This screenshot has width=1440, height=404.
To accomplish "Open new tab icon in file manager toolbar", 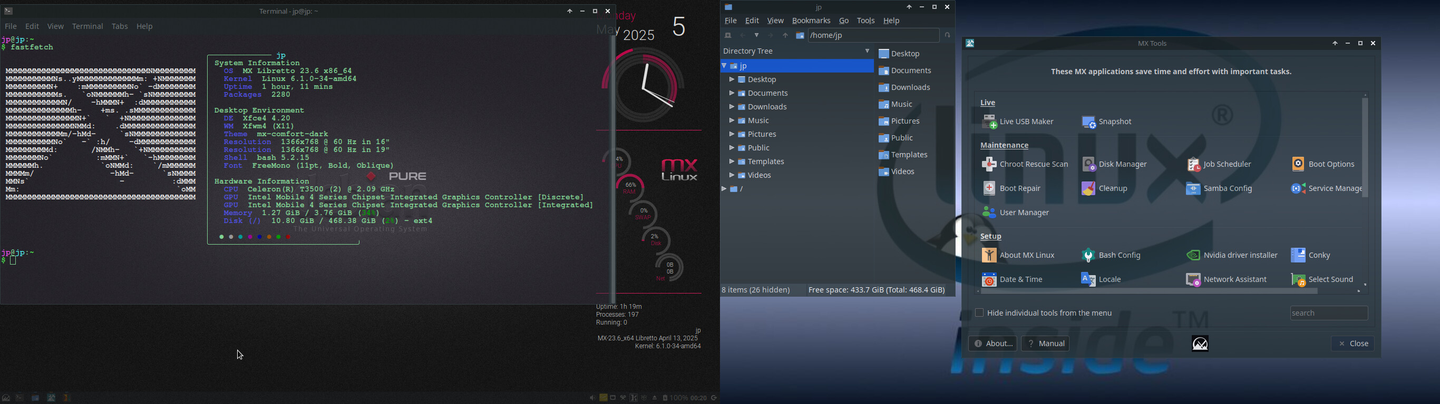I will coord(728,36).
